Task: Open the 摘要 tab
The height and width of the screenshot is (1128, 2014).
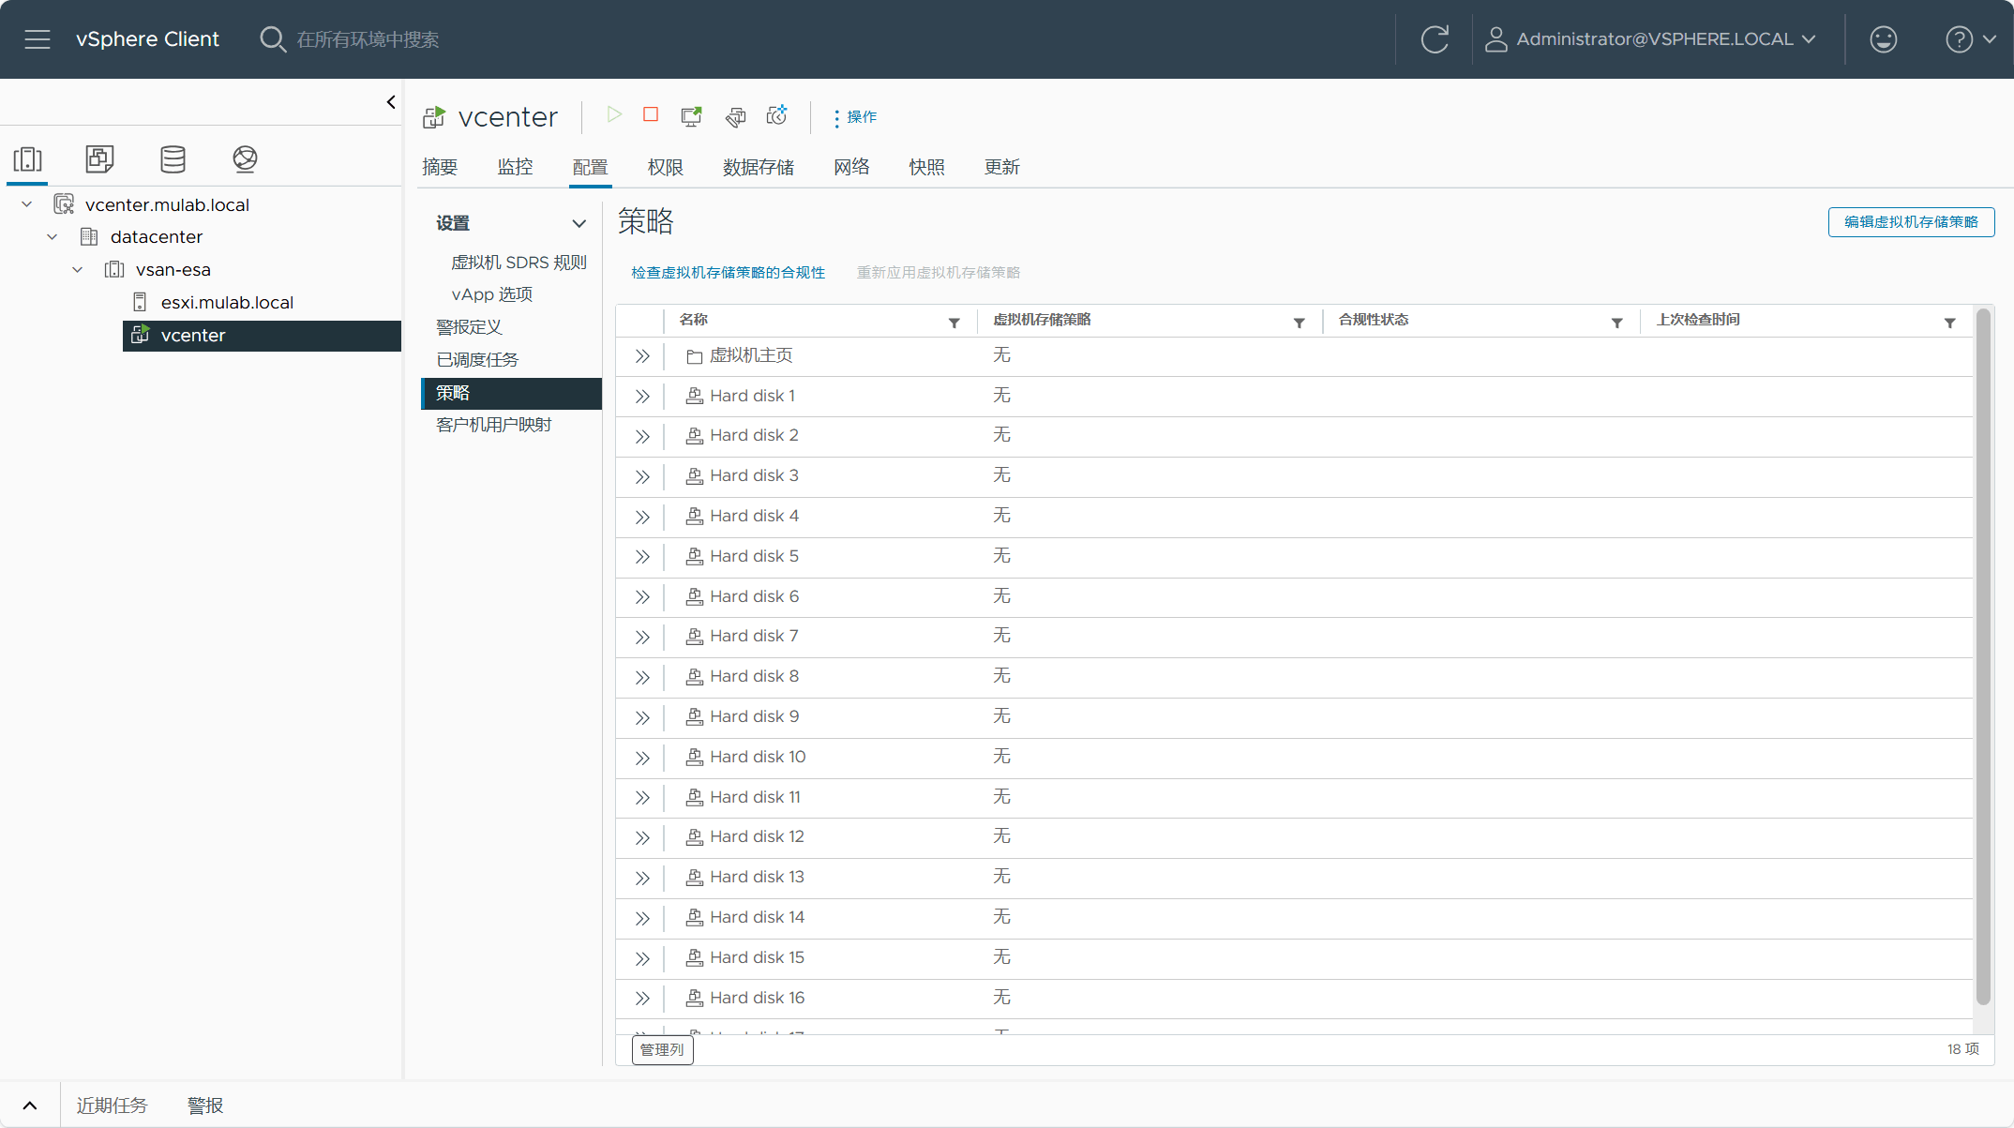Action: [x=440, y=167]
